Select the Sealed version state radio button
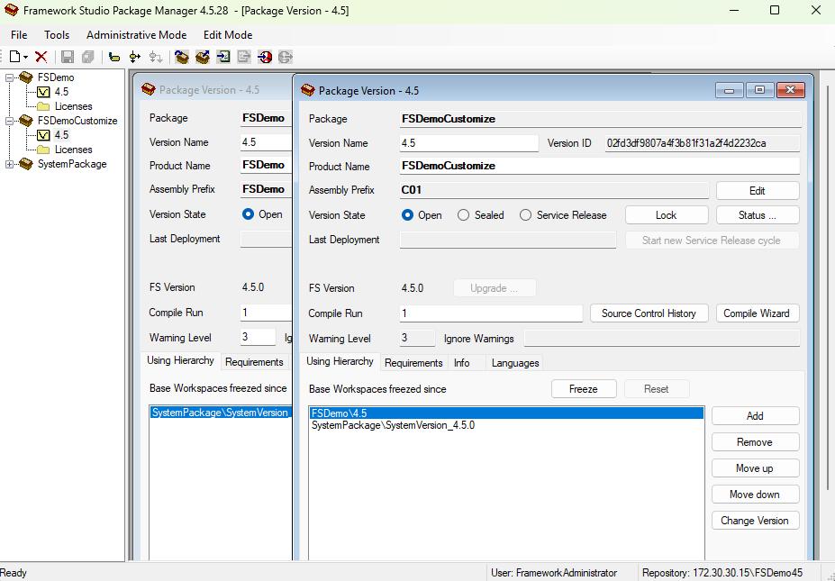Screen dimensions: 835x581 pos(463,215)
